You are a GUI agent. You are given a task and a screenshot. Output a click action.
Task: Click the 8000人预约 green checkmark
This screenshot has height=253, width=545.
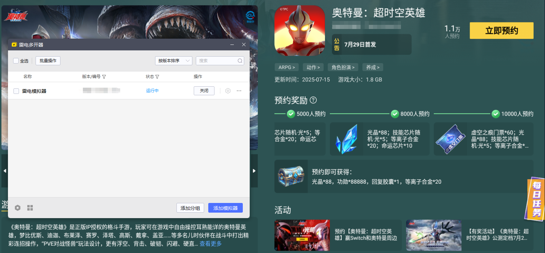point(395,114)
